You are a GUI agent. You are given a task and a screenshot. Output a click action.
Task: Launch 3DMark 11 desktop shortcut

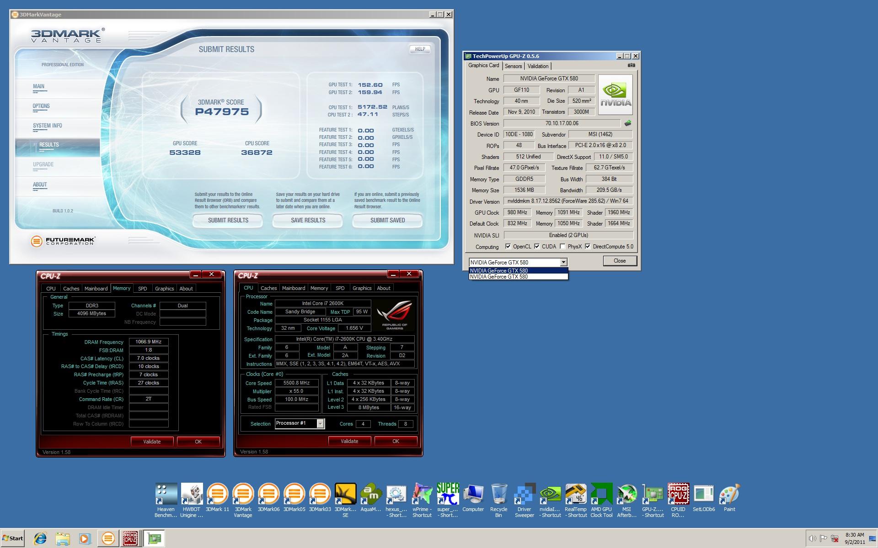click(x=217, y=498)
